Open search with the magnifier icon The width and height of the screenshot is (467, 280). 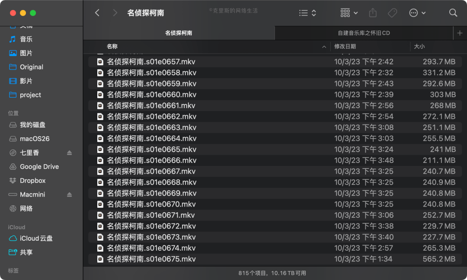point(453,13)
